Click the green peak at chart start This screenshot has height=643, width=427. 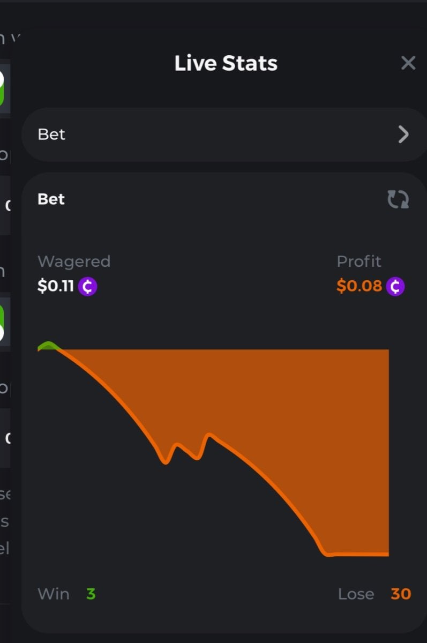coord(48,346)
